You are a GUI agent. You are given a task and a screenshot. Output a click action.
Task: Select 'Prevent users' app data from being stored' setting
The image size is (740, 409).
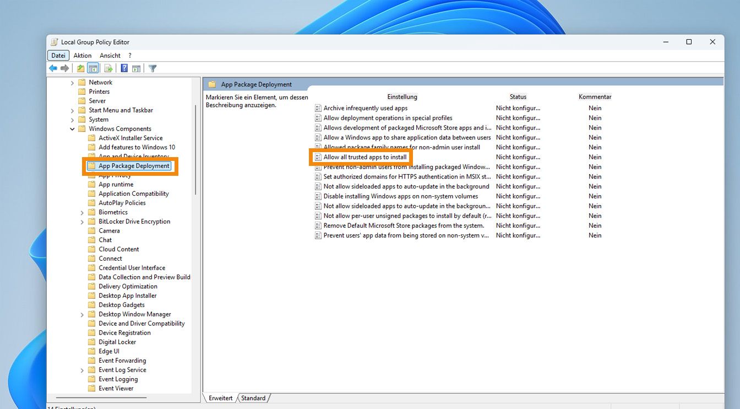point(406,235)
